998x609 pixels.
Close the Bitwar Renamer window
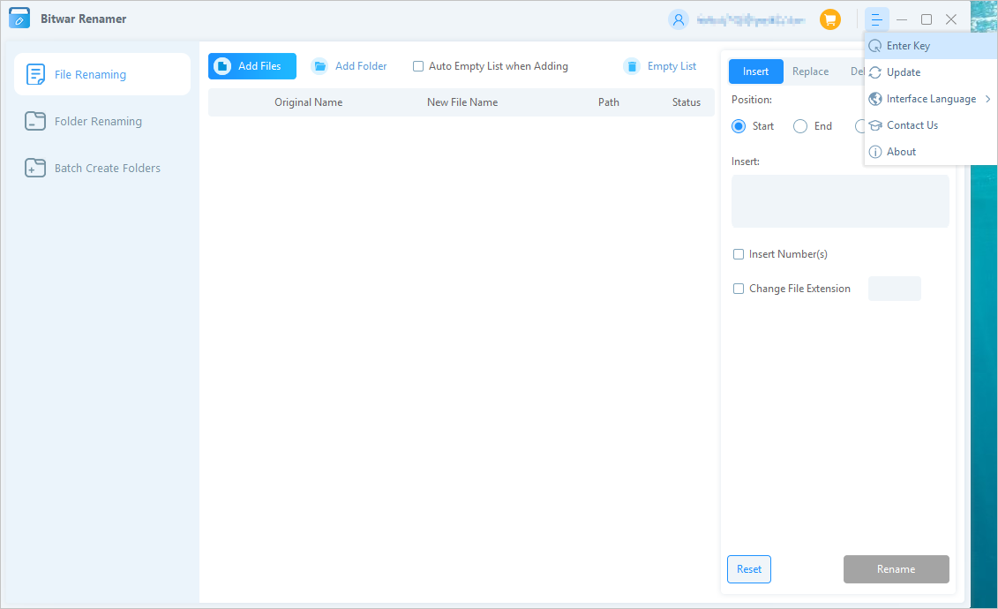951,19
